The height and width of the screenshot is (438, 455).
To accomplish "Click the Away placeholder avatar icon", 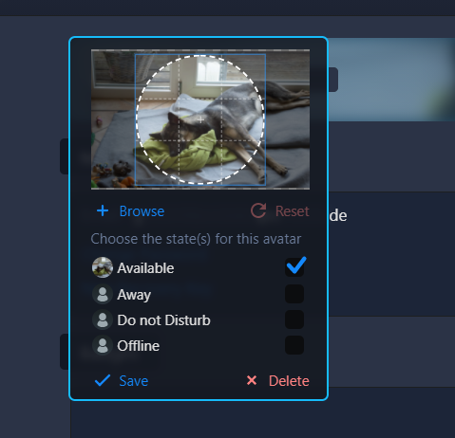I will point(103,294).
